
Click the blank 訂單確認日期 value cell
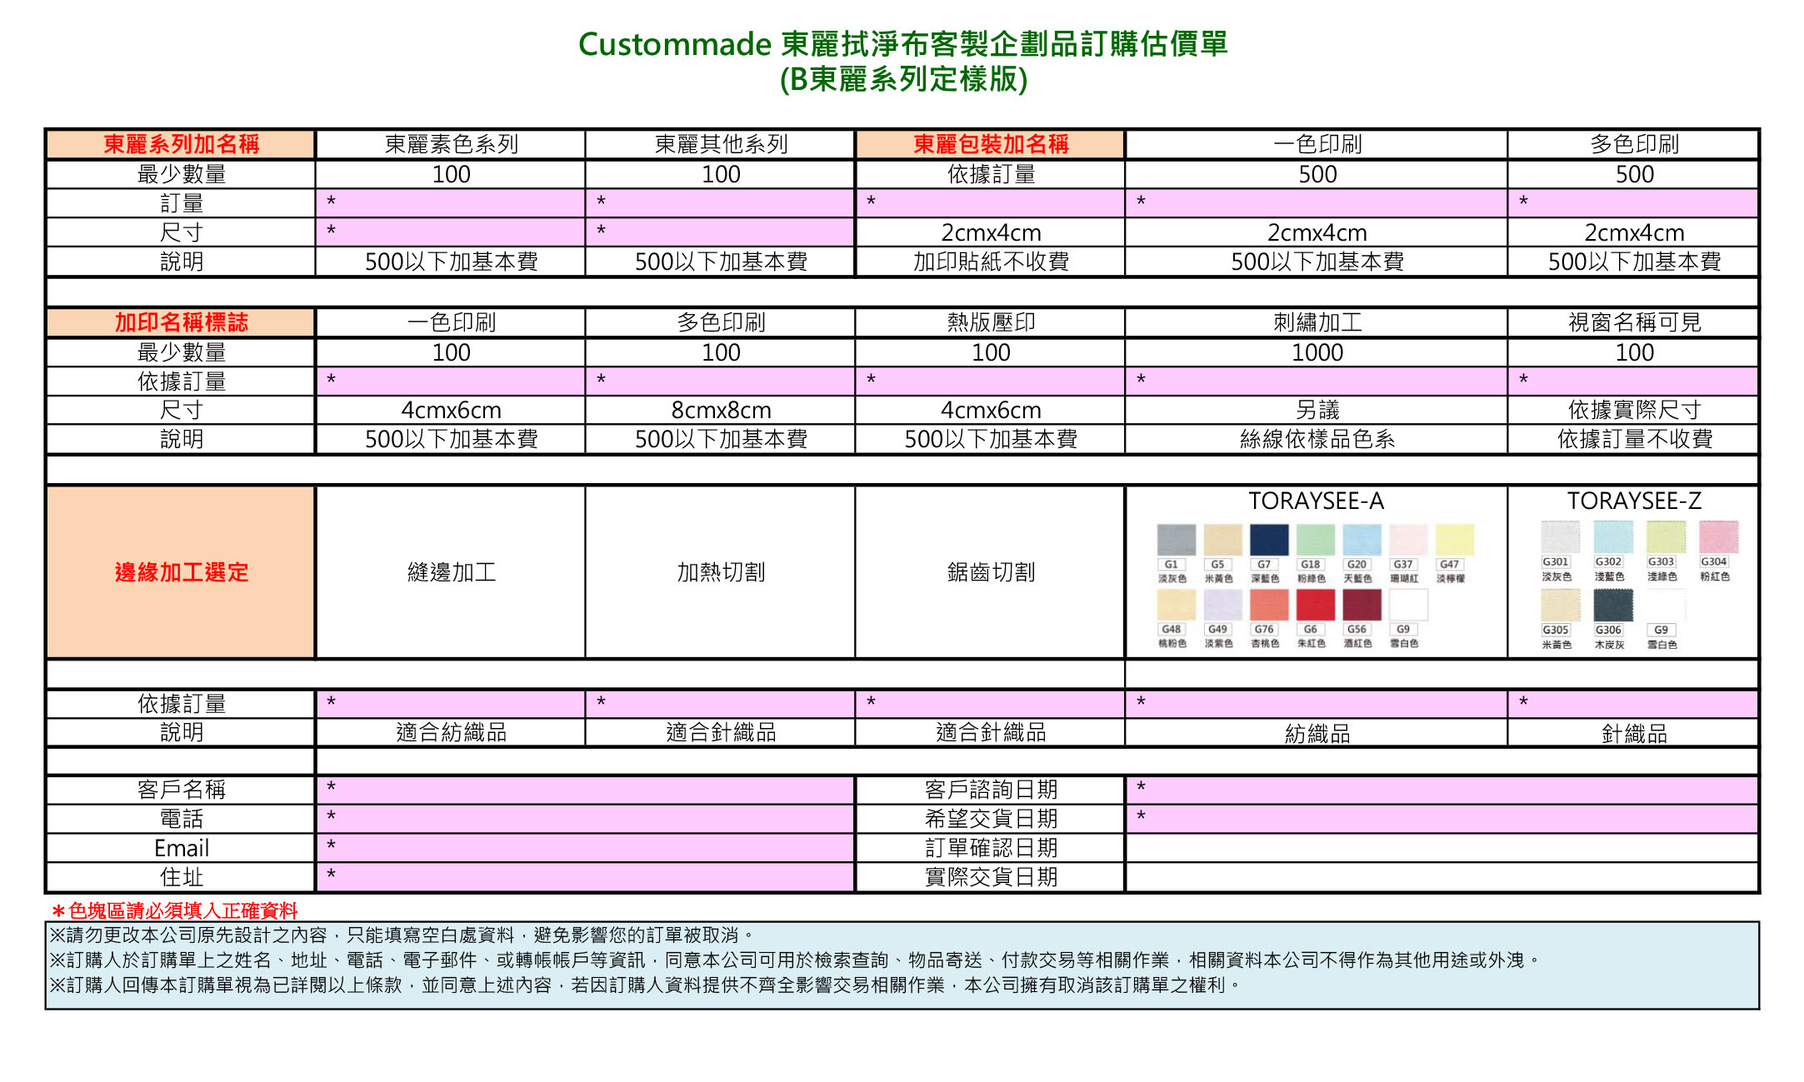coord(1442,848)
